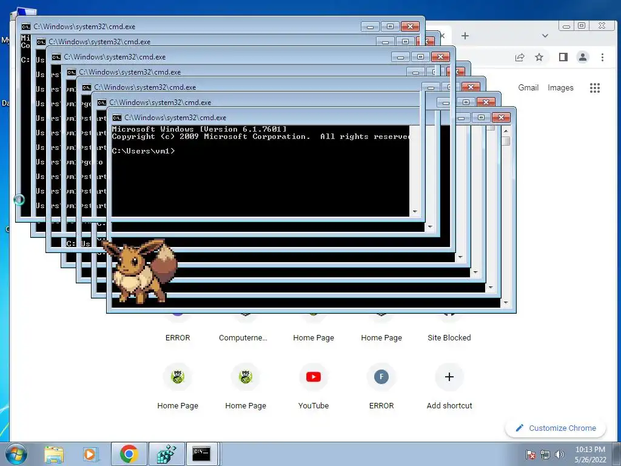Click the title text of the uppermost cmd.exe window
This screenshot has width=621, height=466.
(84, 27)
